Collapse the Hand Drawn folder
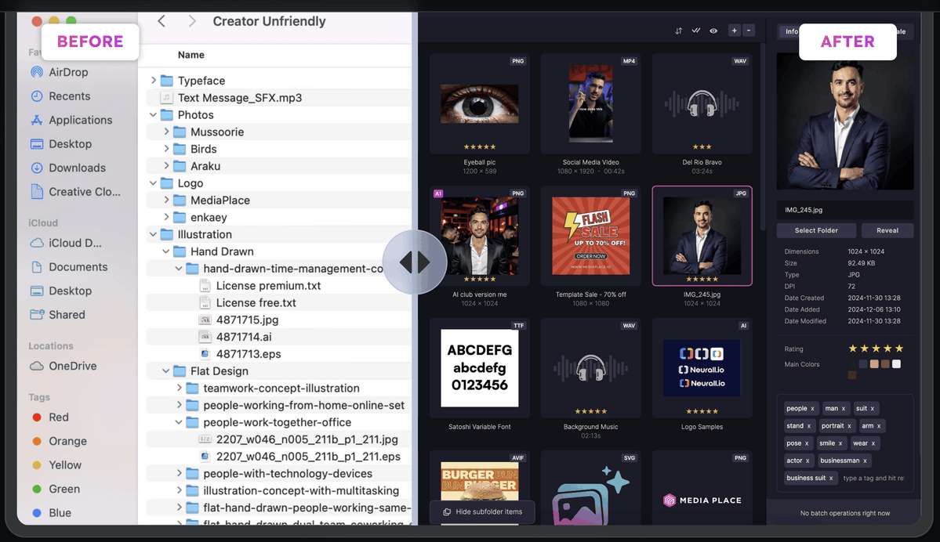 pyautogui.click(x=166, y=251)
